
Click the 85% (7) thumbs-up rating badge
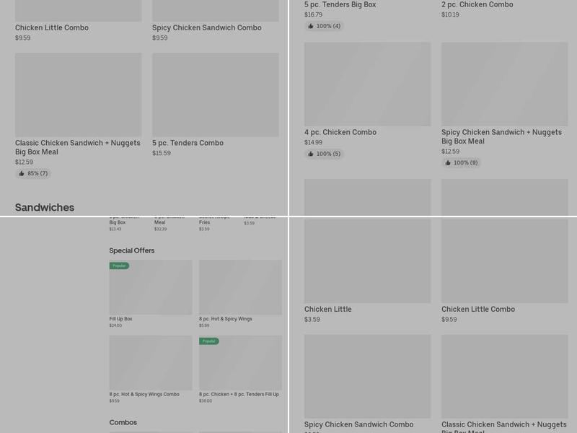[x=33, y=174]
